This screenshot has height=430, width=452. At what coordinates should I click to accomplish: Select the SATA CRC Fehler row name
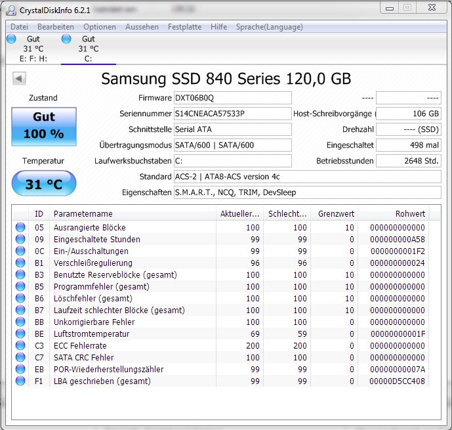point(83,358)
